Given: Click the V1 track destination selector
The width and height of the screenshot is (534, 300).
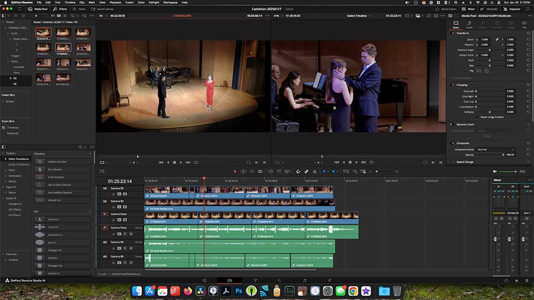Looking at the screenshot, I should [x=105, y=214].
